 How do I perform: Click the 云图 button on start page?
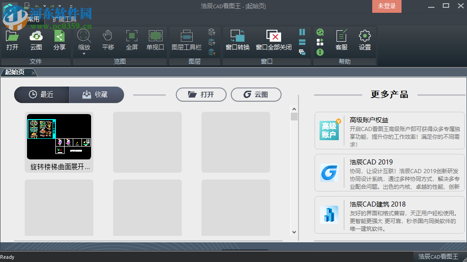(256, 94)
